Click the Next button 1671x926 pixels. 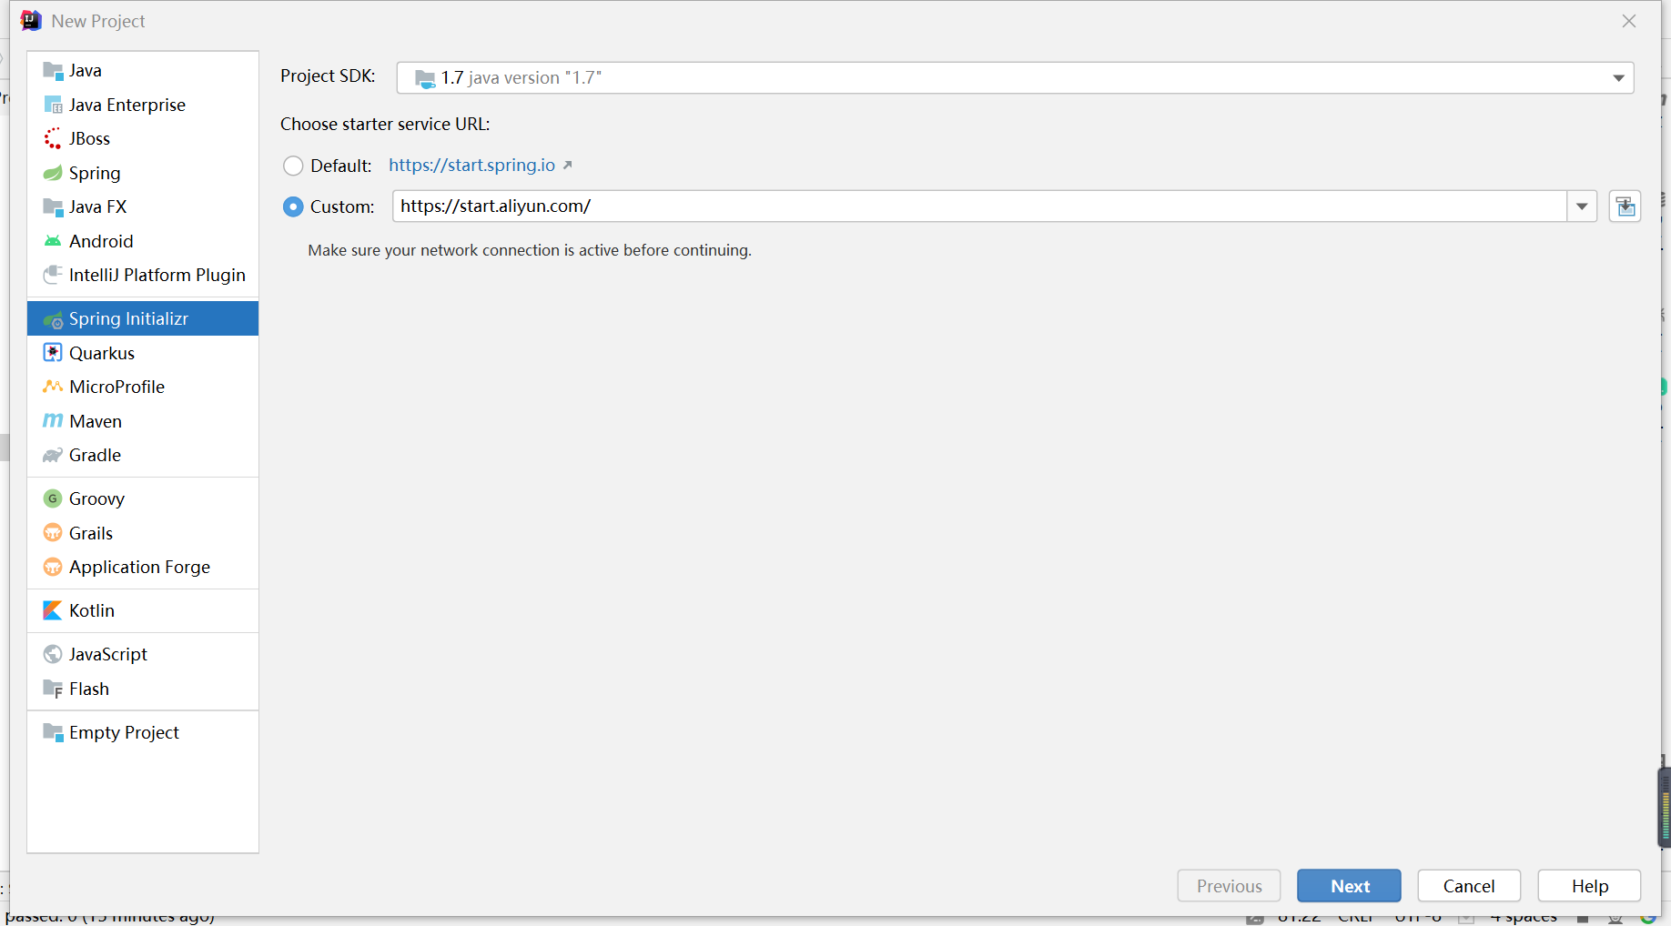point(1349,885)
